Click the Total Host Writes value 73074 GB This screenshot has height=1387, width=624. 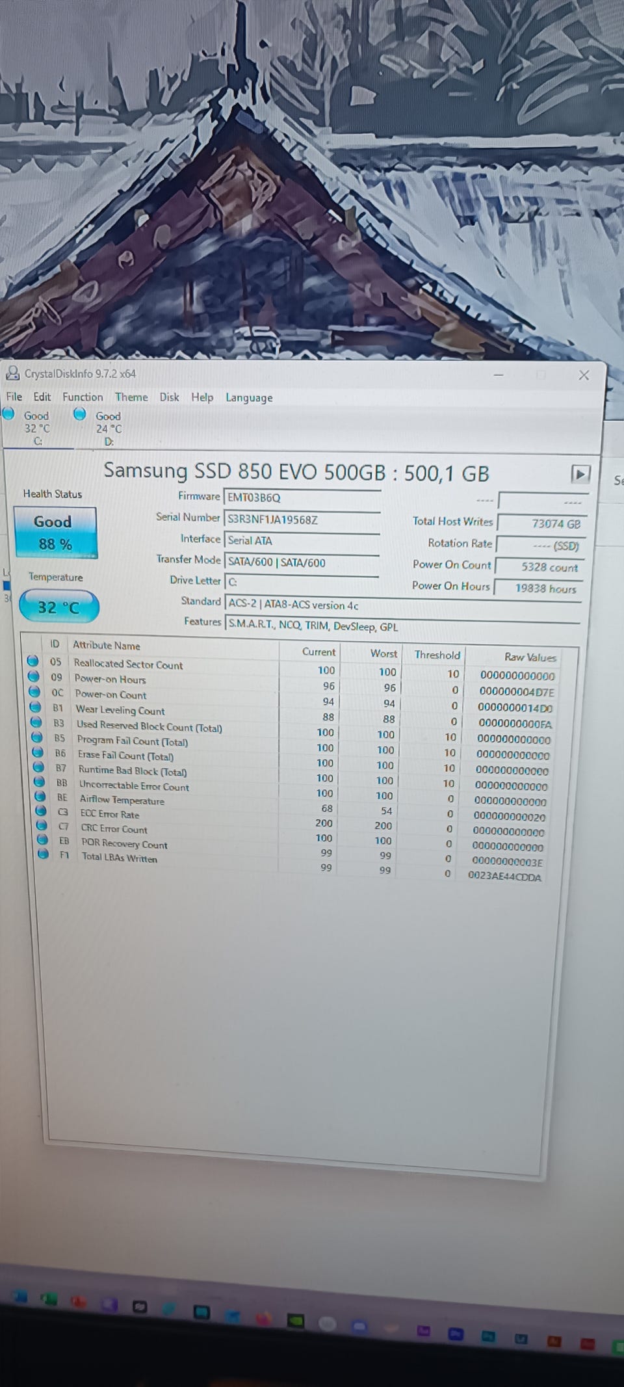pyautogui.click(x=541, y=523)
